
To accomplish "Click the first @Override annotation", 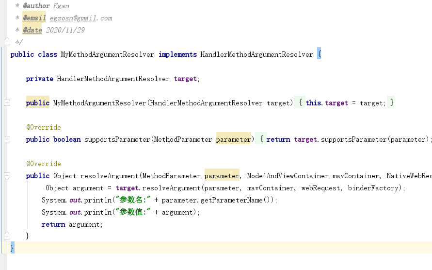I will [x=44, y=127].
